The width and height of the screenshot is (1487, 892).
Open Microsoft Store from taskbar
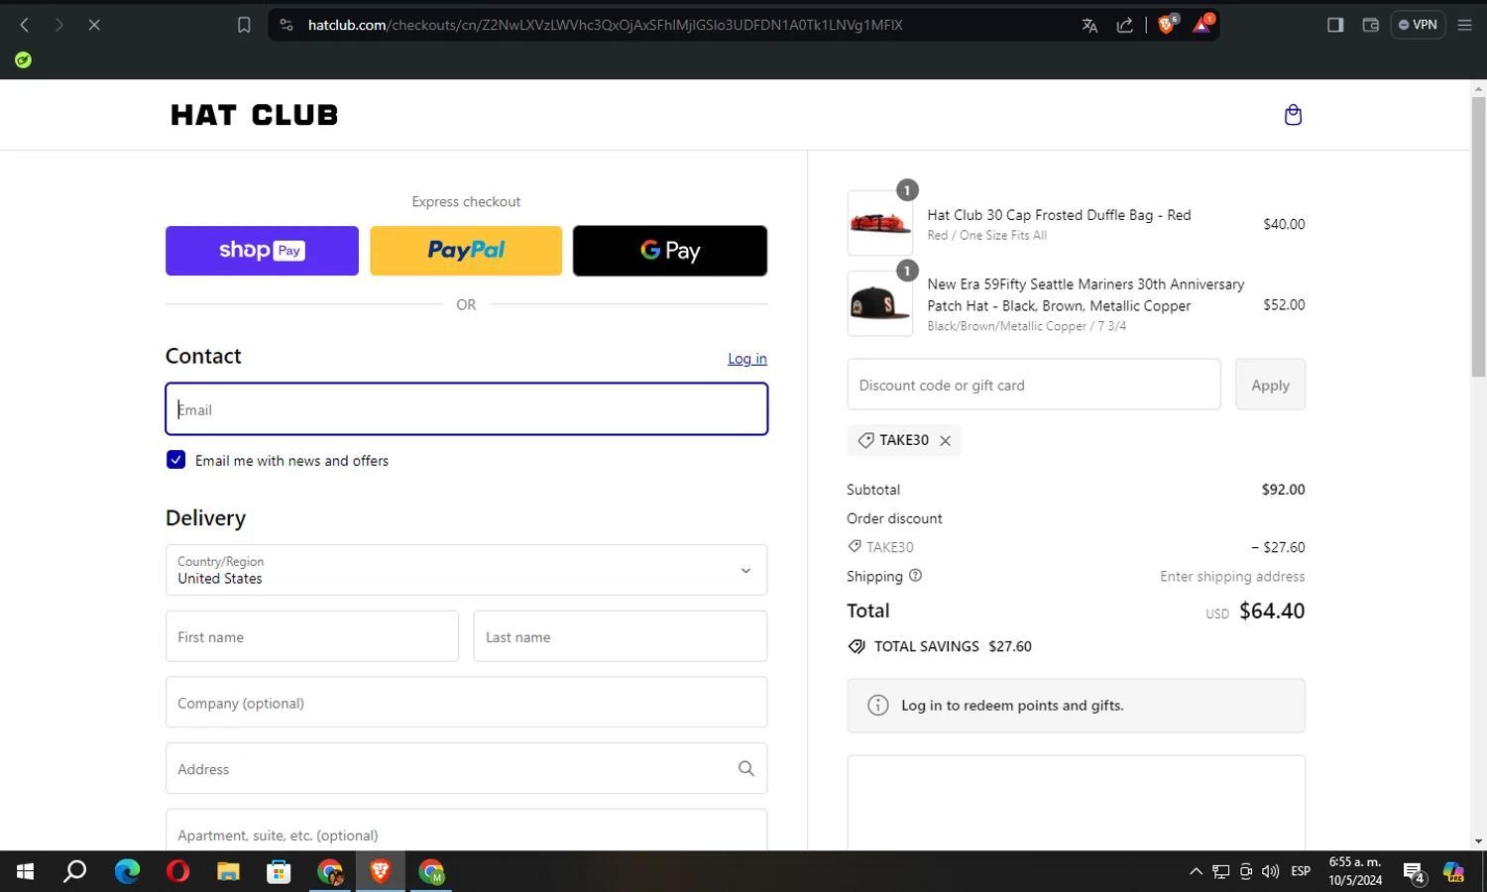click(x=279, y=872)
